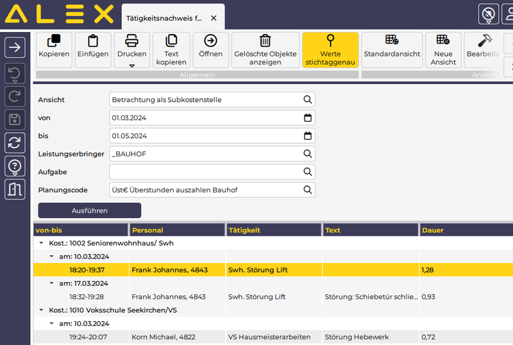Show deleted objects with Gelöschte Objekte anzeigen
The height and width of the screenshot is (345, 513).
[265, 49]
